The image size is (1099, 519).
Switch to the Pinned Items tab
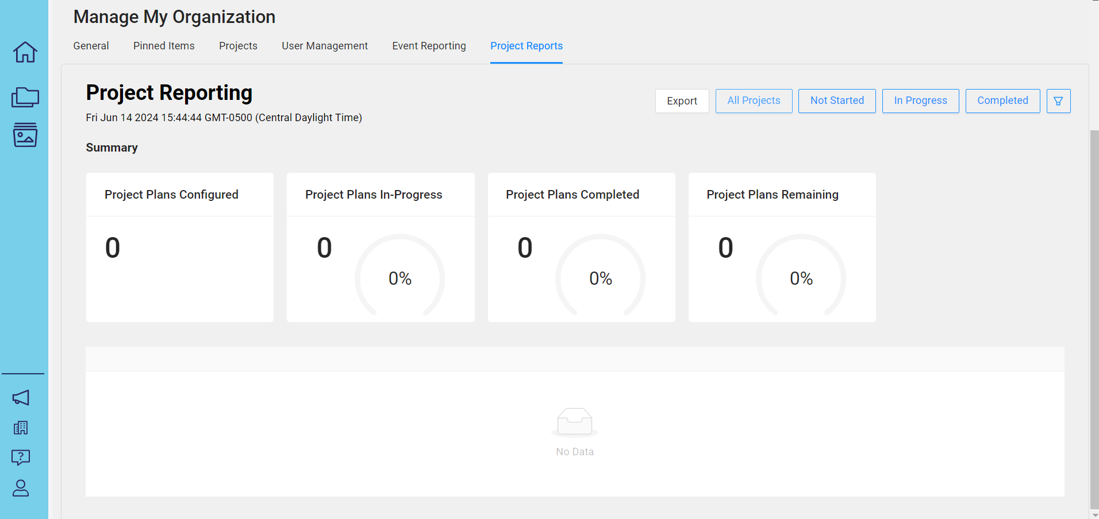click(x=163, y=45)
